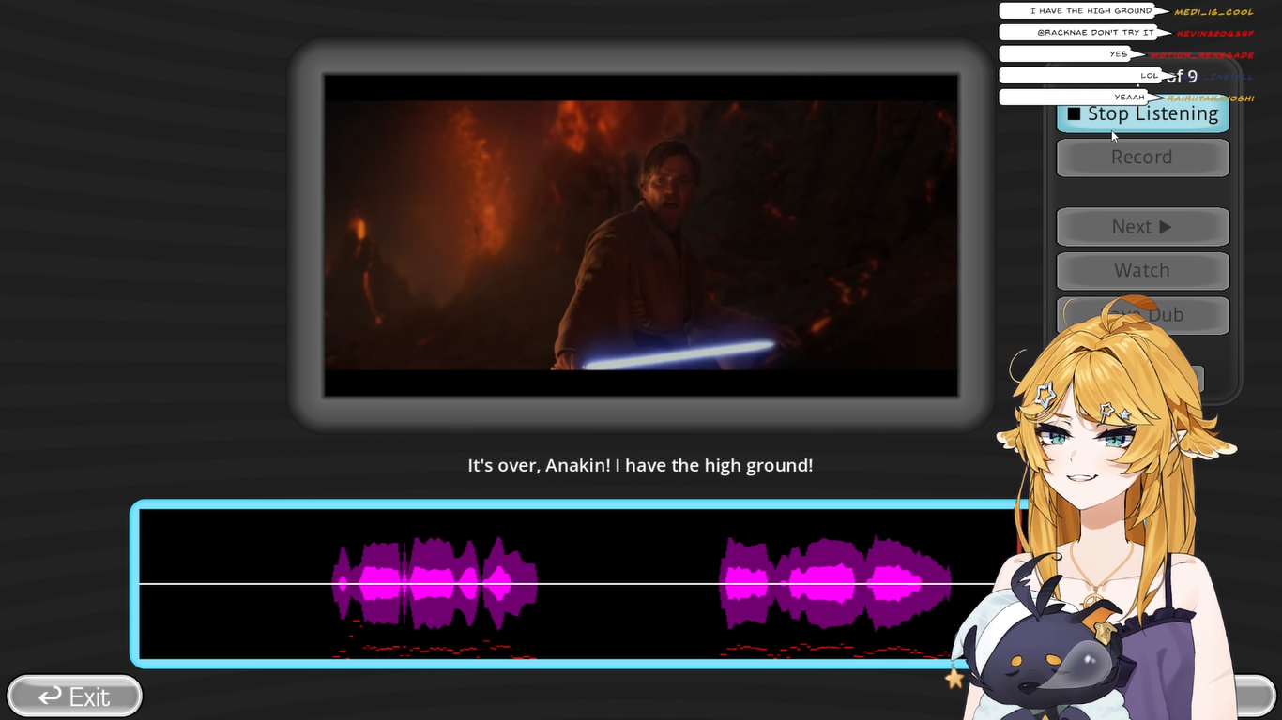Click the subtitle "It's over, Anakin! I have the high ground!"
The width and height of the screenshot is (1282, 720).
640,465
